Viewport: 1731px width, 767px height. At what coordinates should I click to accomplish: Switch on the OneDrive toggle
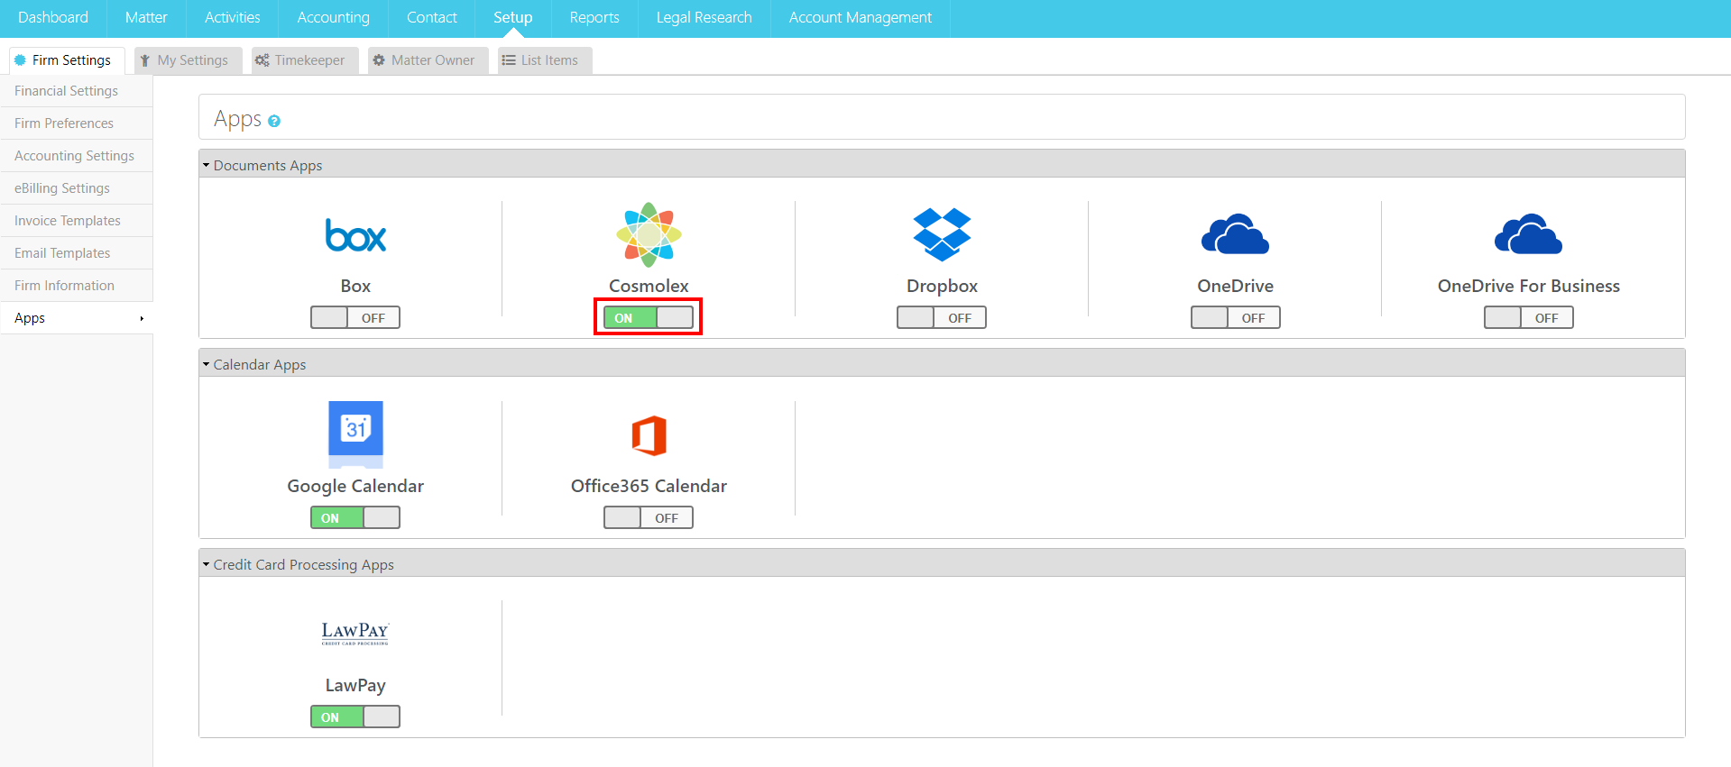pos(1235,317)
